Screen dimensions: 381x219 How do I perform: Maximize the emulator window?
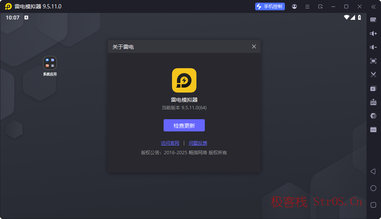coord(346,6)
